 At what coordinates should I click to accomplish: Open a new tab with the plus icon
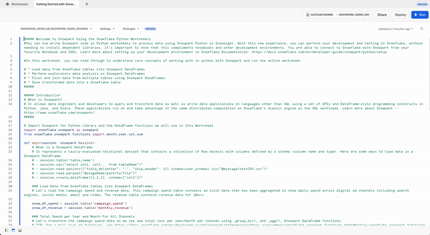(87, 4)
